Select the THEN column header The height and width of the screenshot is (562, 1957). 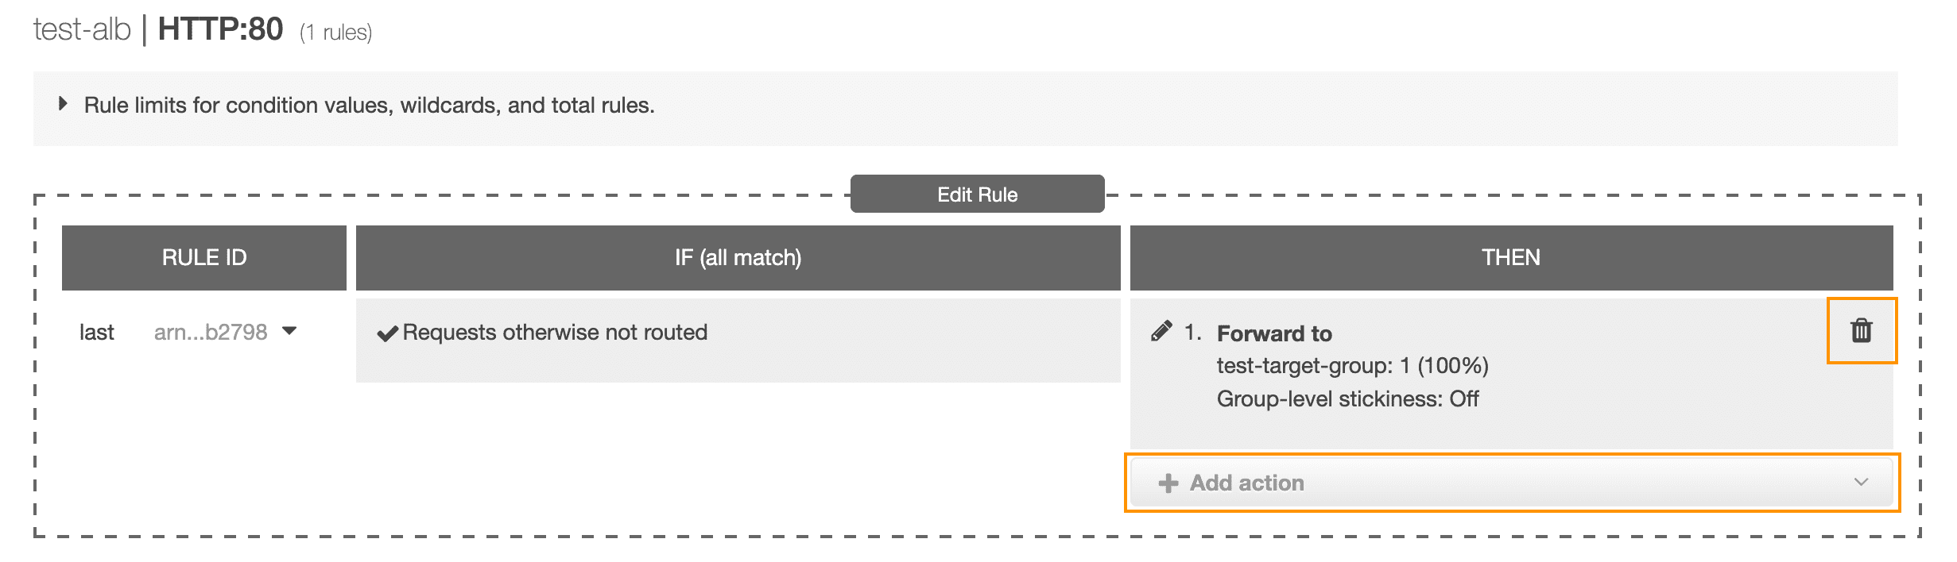tap(1511, 257)
